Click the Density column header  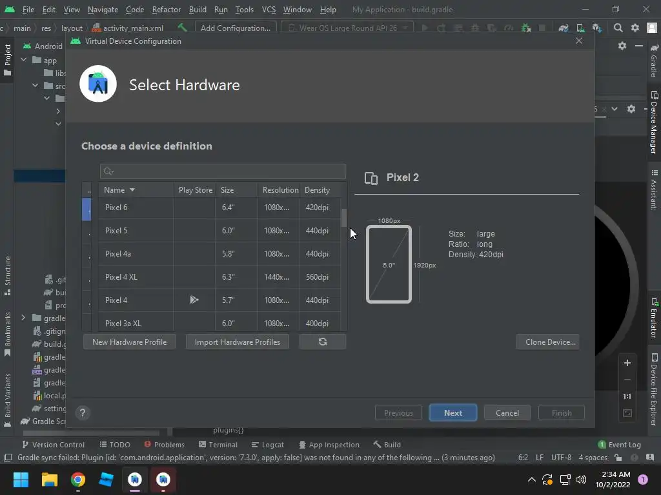click(320, 190)
